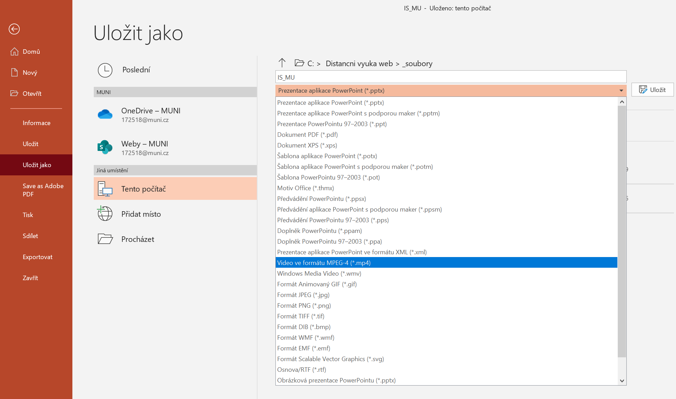This screenshot has width=676, height=399.
Task: Choose Formát Scalable Vector Graphics (*.svg)
Action: point(446,359)
